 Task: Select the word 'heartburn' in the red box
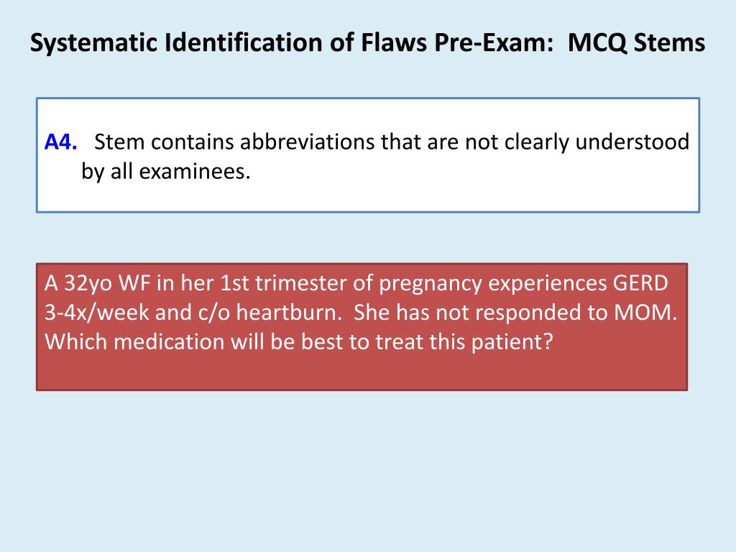pyautogui.click(x=289, y=313)
